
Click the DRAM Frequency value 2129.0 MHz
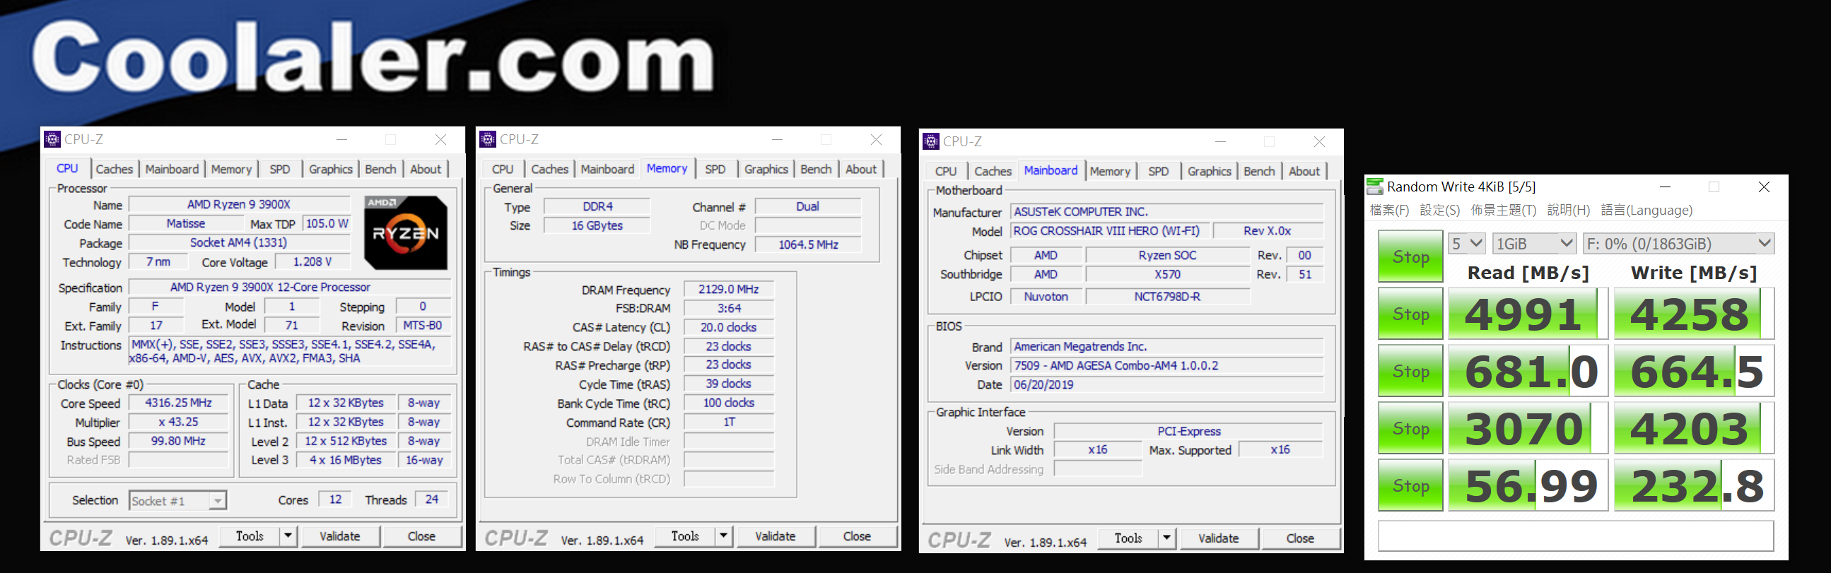pyautogui.click(x=729, y=289)
